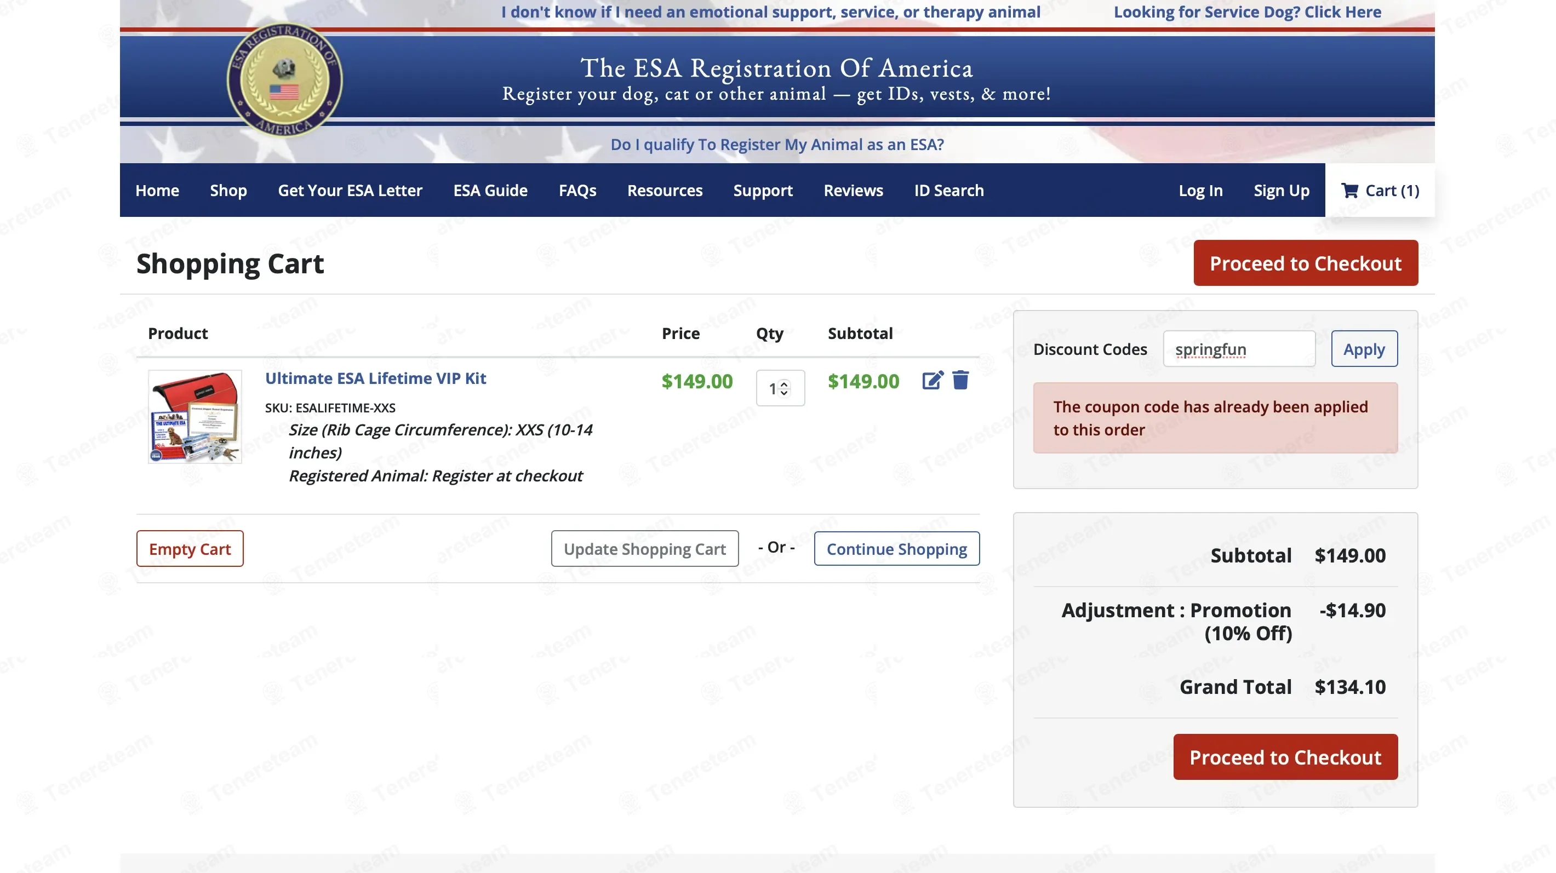Click the SKU: ESALIFETIME-XXS text
Viewport: 1556px width, 873px height.
click(x=330, y=407)
